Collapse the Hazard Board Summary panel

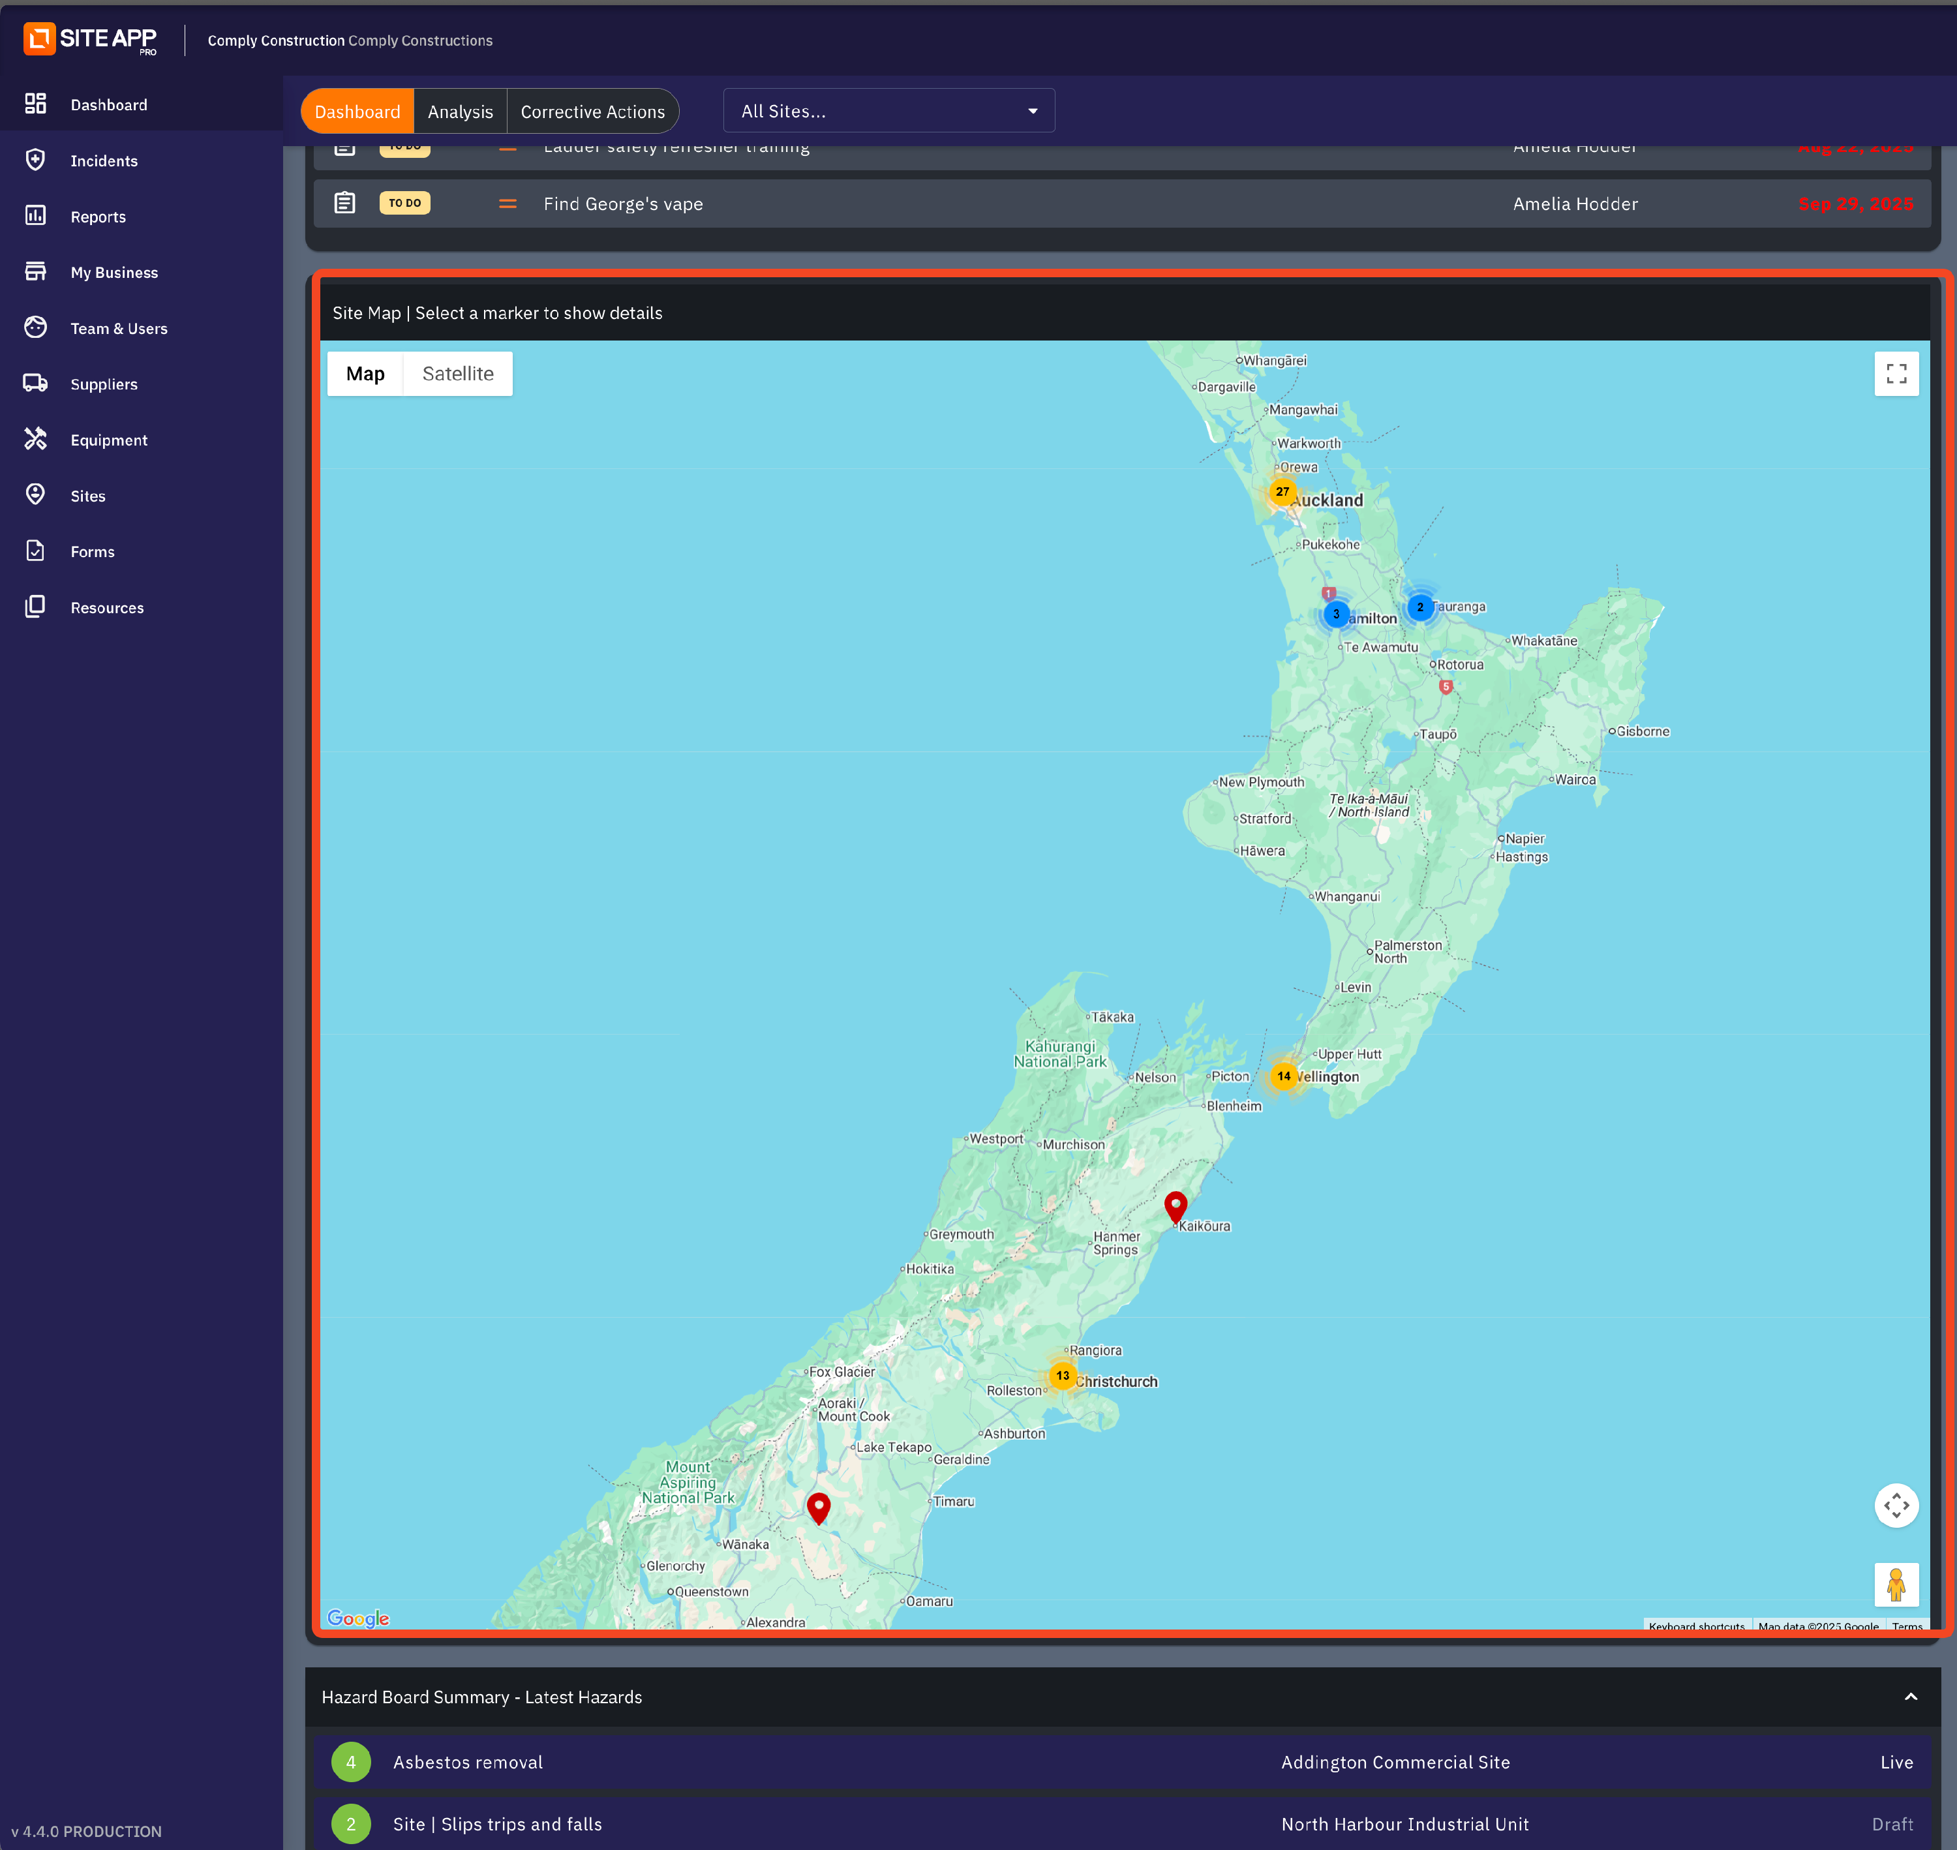click(1909, 1696)
